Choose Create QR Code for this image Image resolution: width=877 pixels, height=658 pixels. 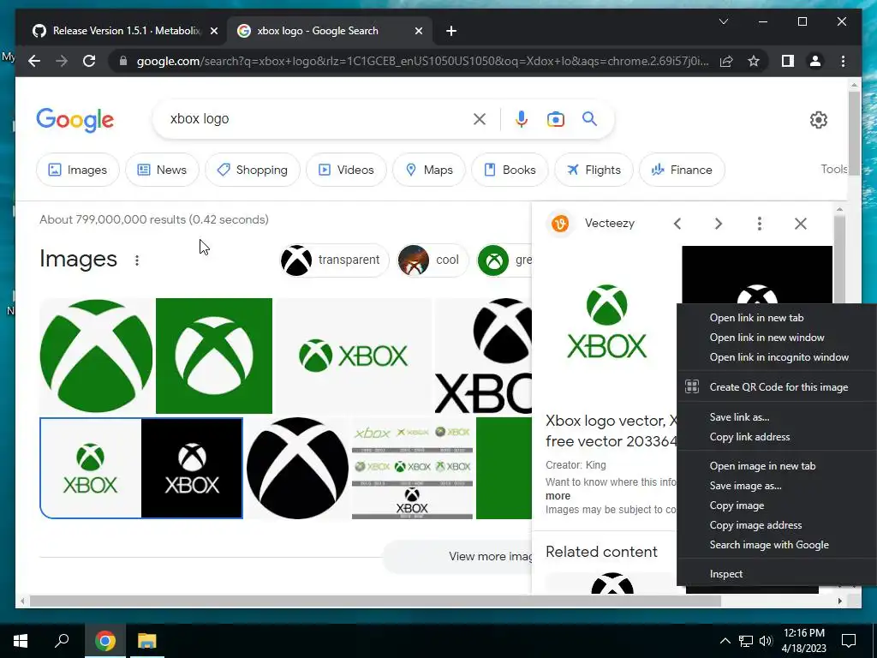(779, 387)
